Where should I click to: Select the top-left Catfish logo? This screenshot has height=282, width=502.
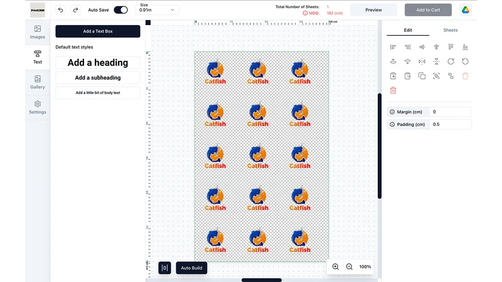[x=215, y=72]
